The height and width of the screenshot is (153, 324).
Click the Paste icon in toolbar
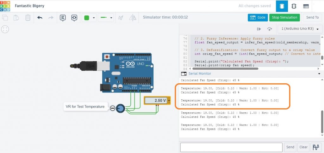[16, 18]
